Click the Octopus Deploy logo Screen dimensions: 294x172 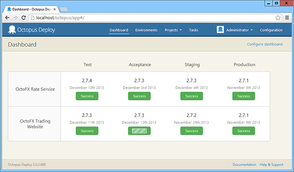pyautogui.click(x=31, y=30)
